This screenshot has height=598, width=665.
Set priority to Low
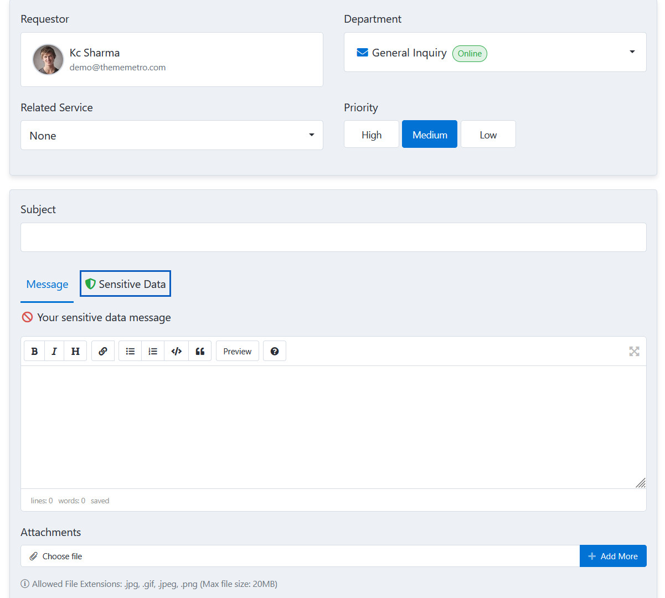(488, 135)
